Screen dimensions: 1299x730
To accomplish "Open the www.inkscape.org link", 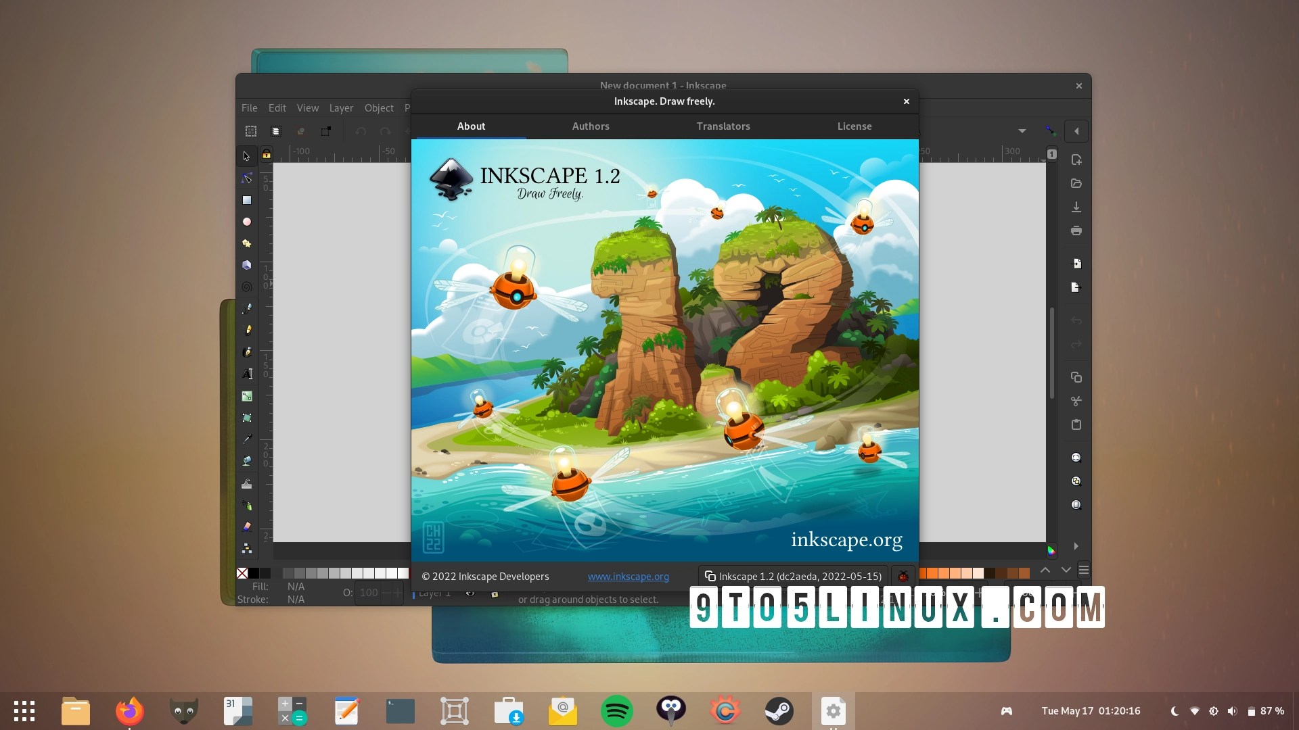I will tap(629, 577).
